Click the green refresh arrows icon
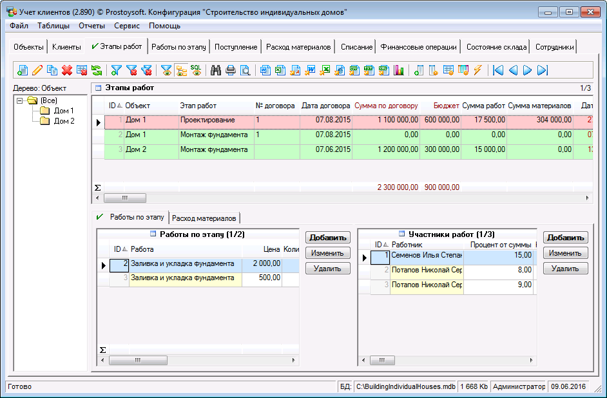Screen dimensions: 607x398 coord(97,70)
